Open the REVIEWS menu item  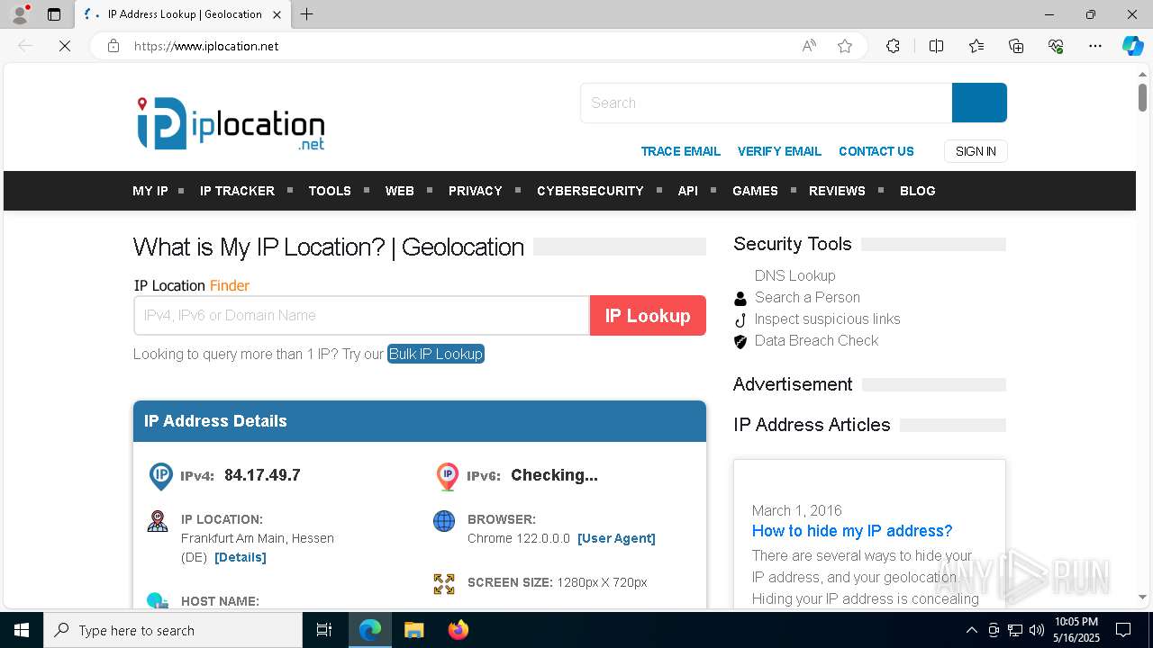tap(837, 191)
